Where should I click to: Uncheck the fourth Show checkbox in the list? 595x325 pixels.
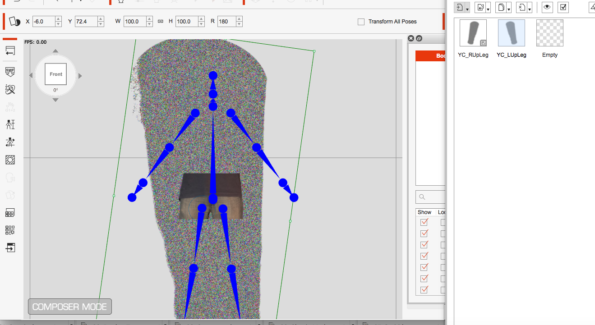pos(424,256)
